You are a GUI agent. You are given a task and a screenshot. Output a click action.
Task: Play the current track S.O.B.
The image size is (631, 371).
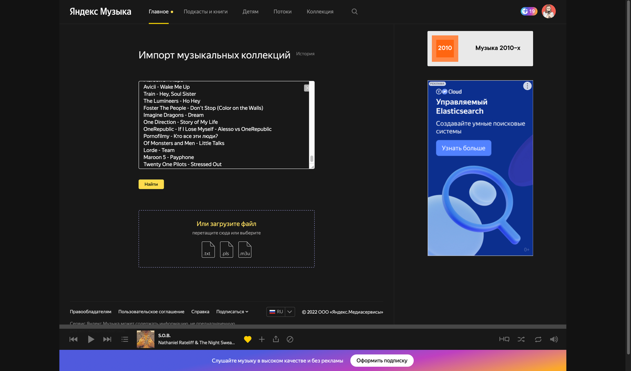(91, 339)
